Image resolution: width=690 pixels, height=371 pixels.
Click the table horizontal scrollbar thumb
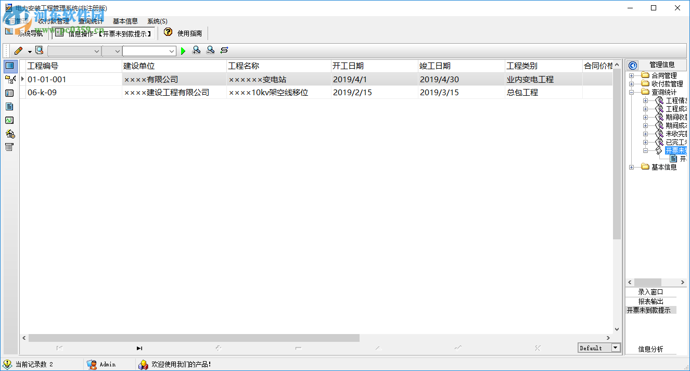(194, 338)
